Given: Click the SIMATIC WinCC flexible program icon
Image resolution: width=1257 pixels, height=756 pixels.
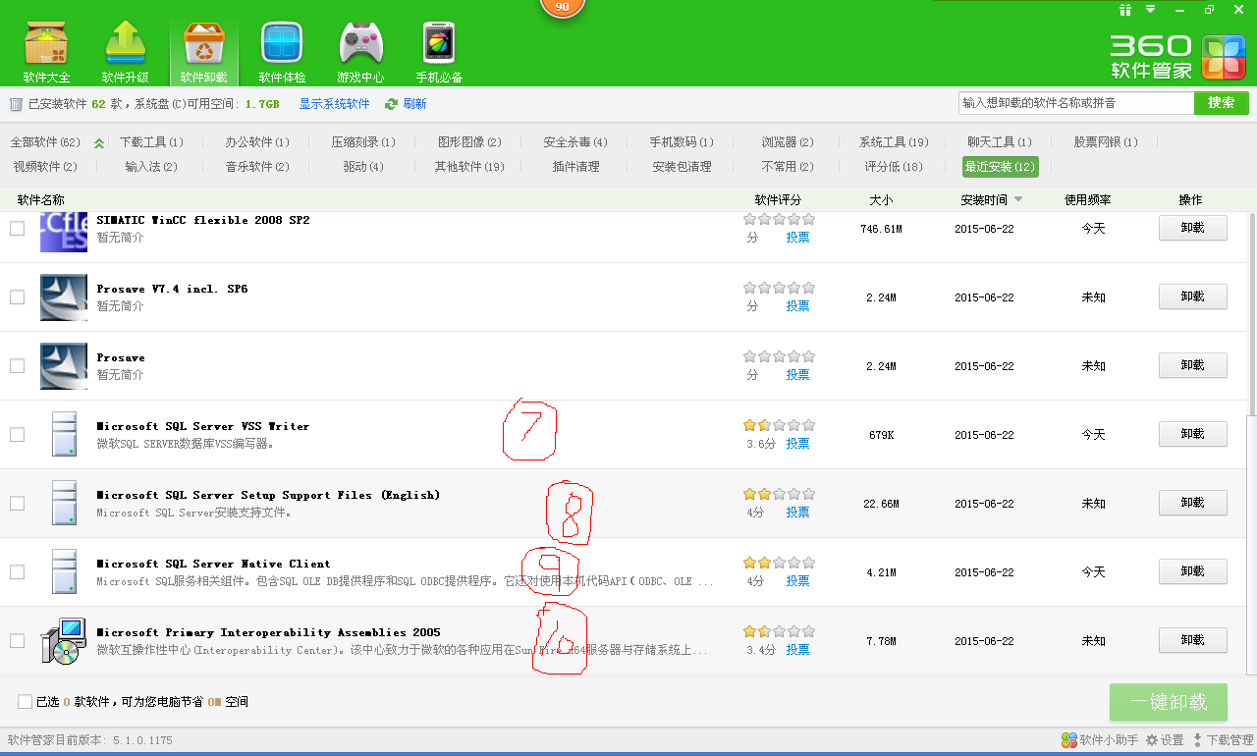Looking at the screenshot, I should 64,232.
